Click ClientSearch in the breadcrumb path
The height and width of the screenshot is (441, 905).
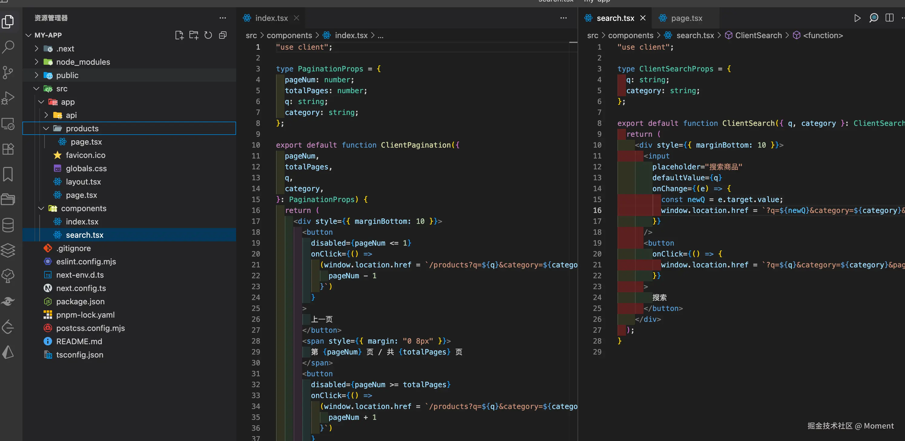758,35
